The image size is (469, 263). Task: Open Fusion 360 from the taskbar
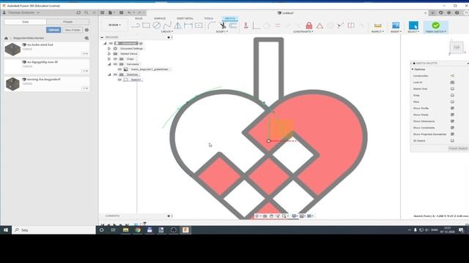tap(185, 230)
